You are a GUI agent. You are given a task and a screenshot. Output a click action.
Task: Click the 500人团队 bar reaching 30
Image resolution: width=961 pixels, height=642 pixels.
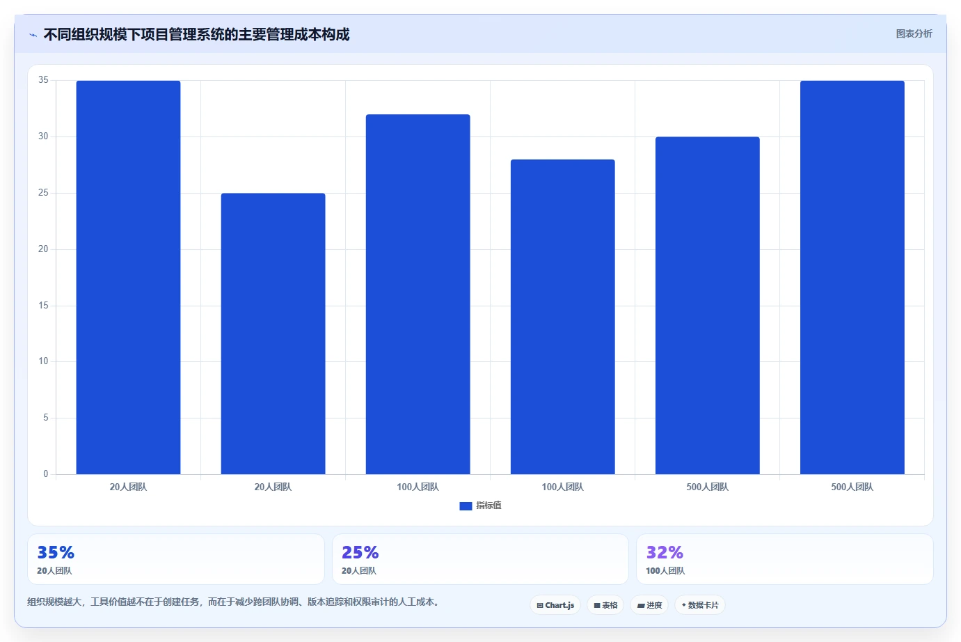pyautogui.click(x=707, y=306)
